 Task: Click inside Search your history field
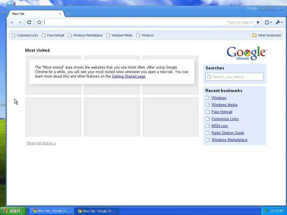pyautogui.click(x=234, y=77)
